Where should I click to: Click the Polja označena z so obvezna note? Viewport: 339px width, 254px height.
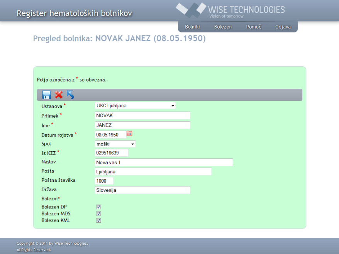click(x=71, y=80)
